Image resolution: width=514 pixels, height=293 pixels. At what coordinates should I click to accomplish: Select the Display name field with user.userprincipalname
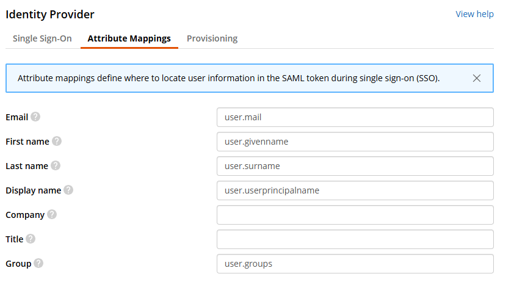pos(355,190)
